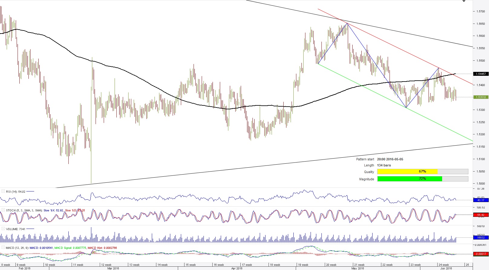The width and height of the screenshot is (489, 270).
Task: Click the MACD Signal: 0.0007775 value
Action: point(70,248)
